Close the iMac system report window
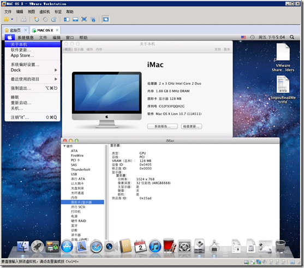Viewport: 304px width, 268px height. click(x=65, y=141)
